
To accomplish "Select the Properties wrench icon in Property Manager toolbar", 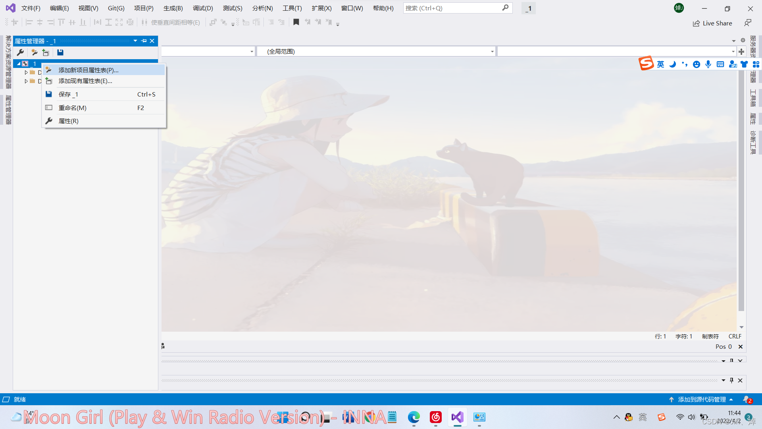I will point(20,52).
